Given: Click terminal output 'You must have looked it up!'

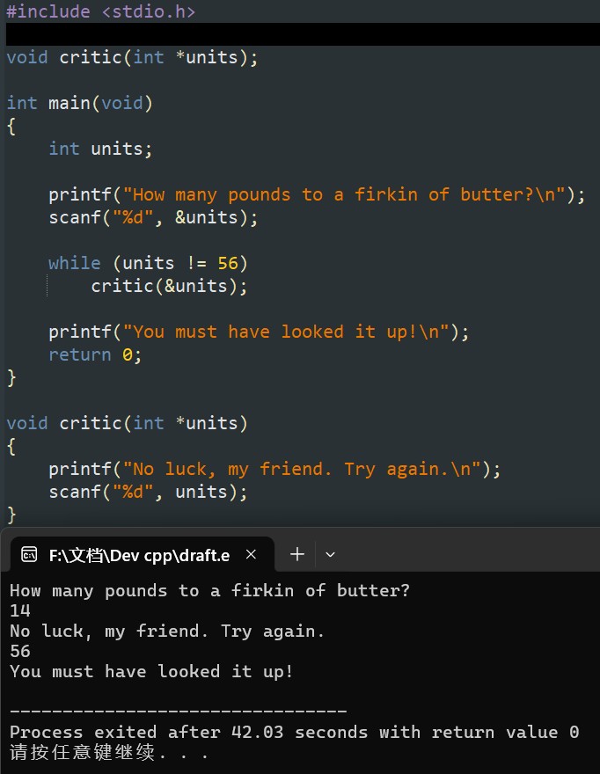Looking at the screenshot, I should coord(151,672).
